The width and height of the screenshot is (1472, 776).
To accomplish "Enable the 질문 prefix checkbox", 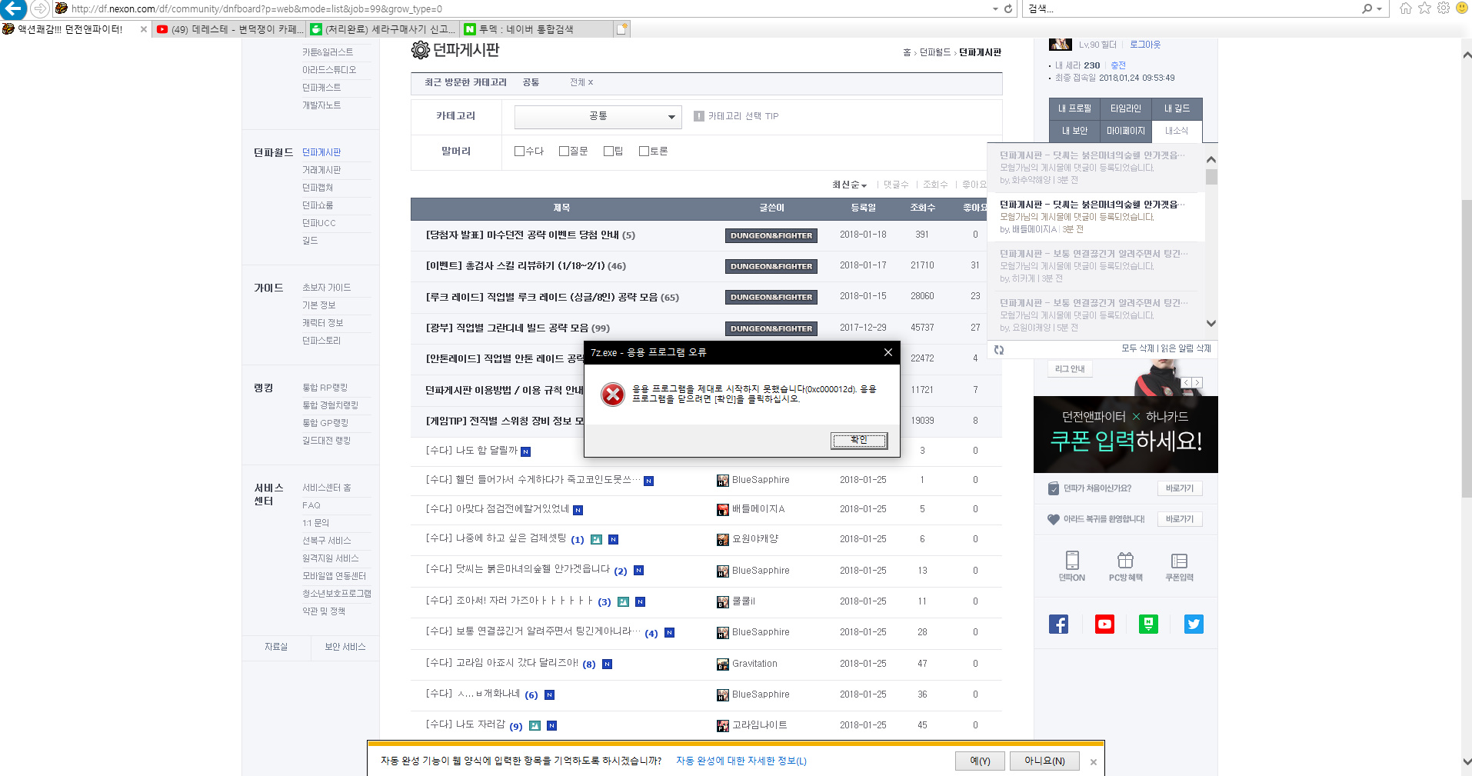I will pyautogui.click(x=564, y=152).
